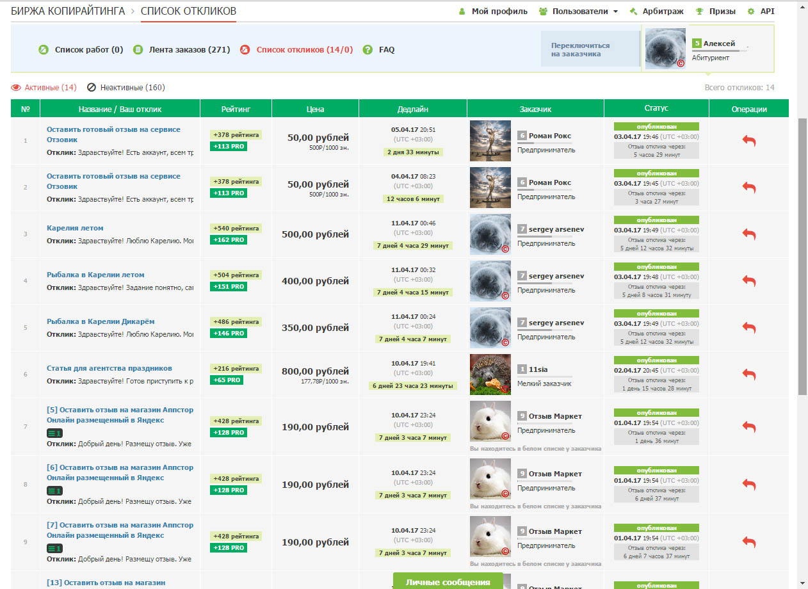Image resolution: width=808 pixels, height=589 pixels.
Task: Click the withdraw arrow in row 6 operations
Action: tap(749, 373)
